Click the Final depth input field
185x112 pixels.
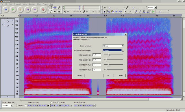click(97, 70)
